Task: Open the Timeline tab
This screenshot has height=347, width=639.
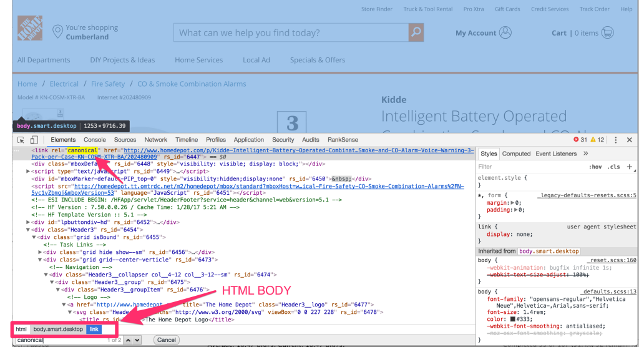Action: click(x=187, y=140)
